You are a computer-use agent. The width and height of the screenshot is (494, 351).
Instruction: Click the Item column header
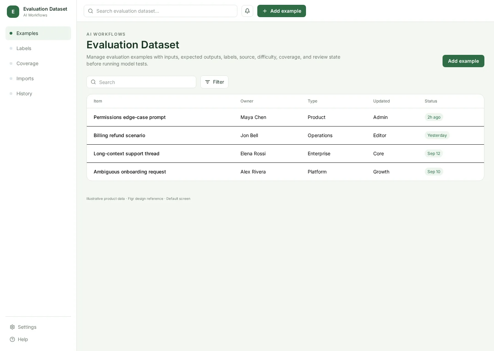[x=98, y=101]
